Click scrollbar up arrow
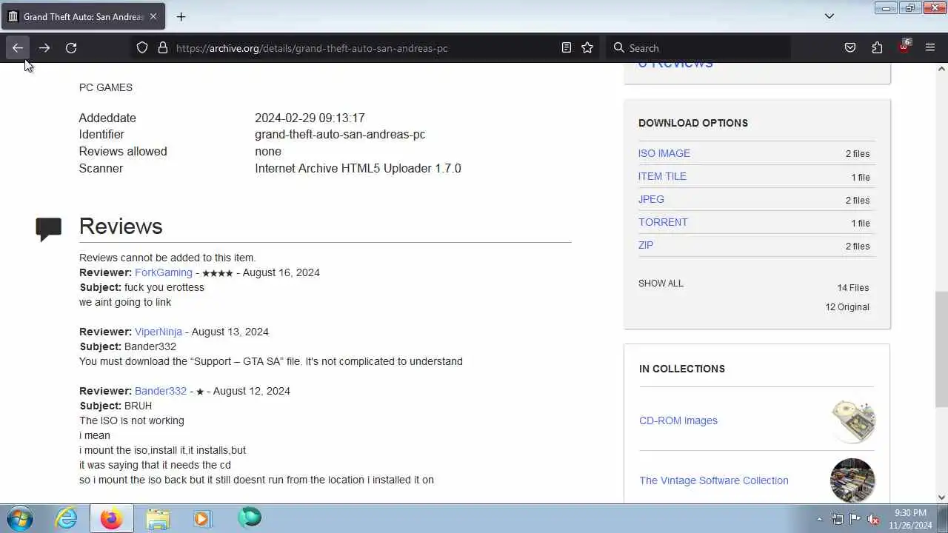Screen dimensions: 948x533 [941, 69]
